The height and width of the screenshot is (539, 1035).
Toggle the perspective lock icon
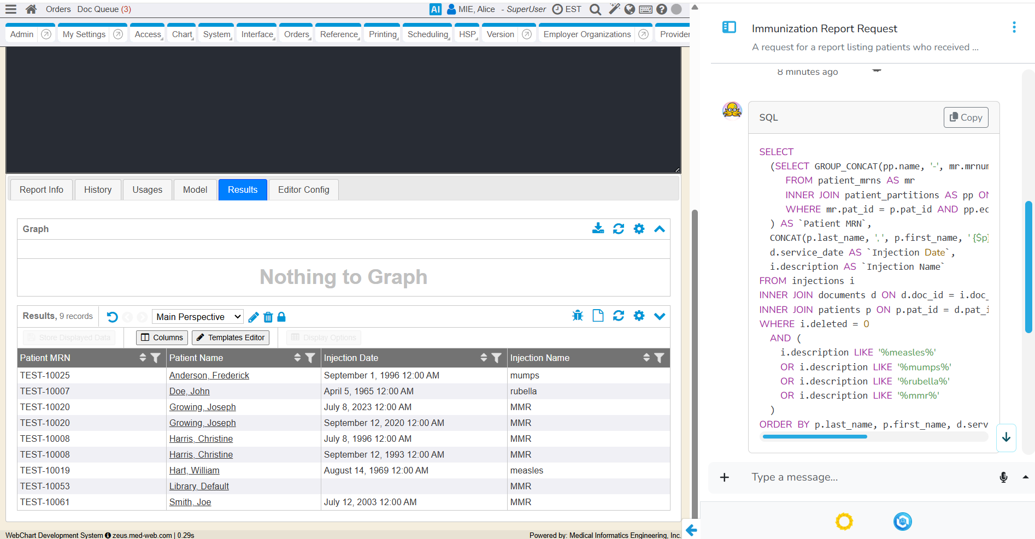[x=281, y=317]
